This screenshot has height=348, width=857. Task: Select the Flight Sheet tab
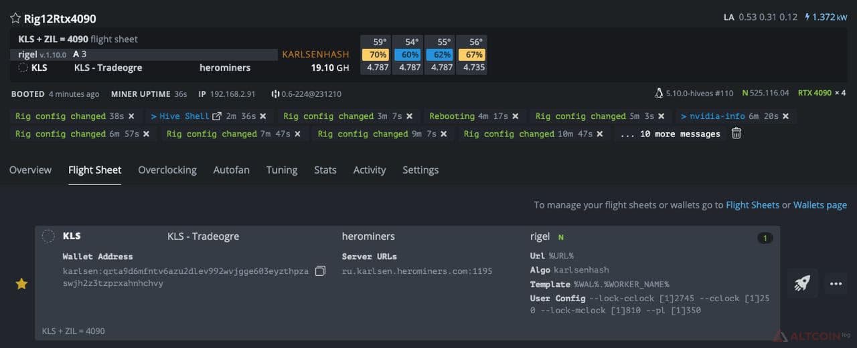(95, 170)
